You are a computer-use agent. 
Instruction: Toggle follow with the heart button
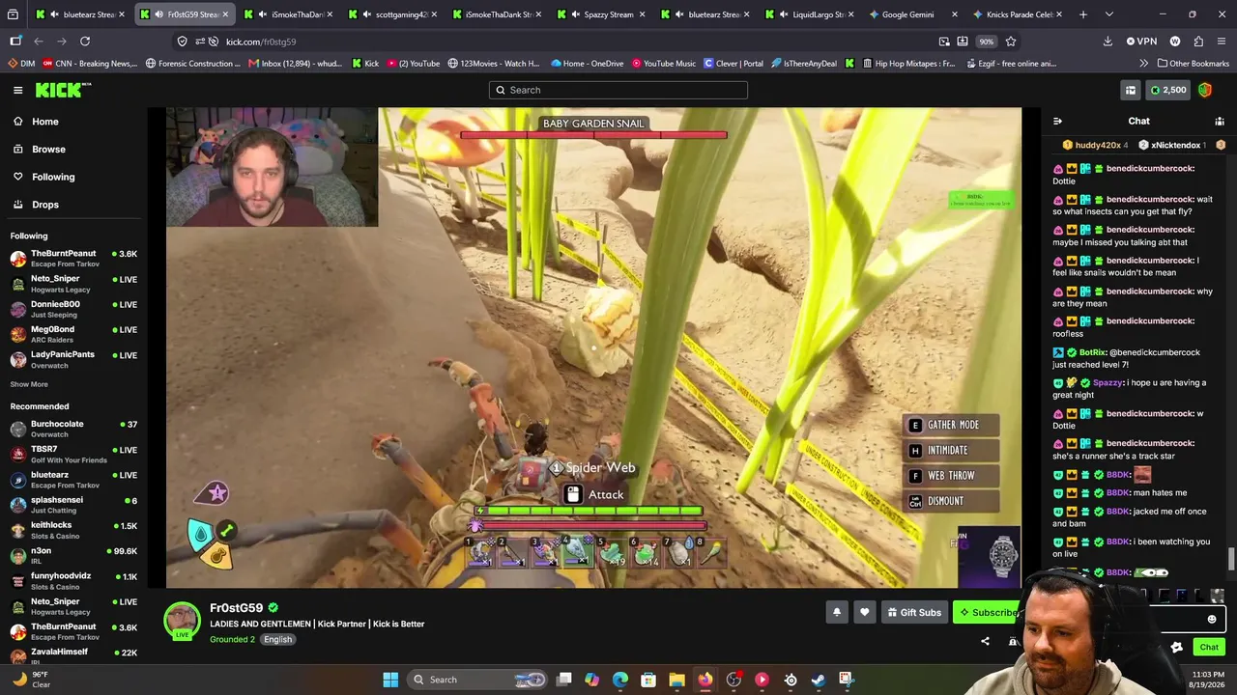click(x=865, y=612)
